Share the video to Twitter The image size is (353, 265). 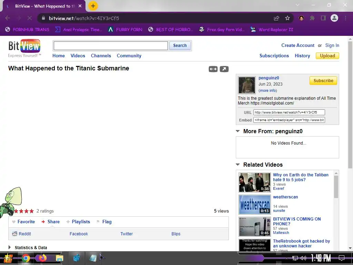127,234
